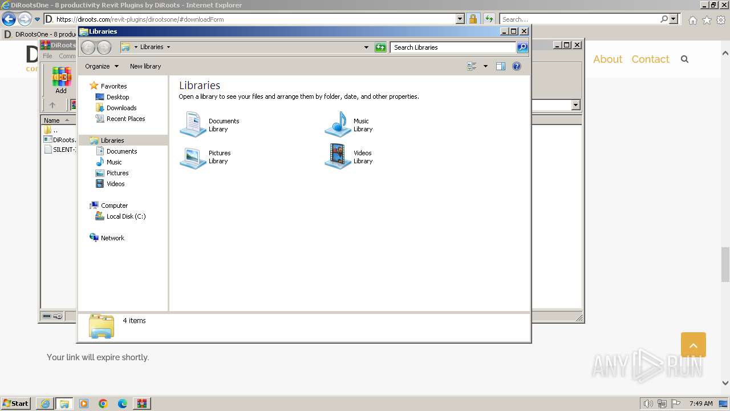Click the network icon in system tray
Viewport: 730px width, 411px height.
[662, 404]
